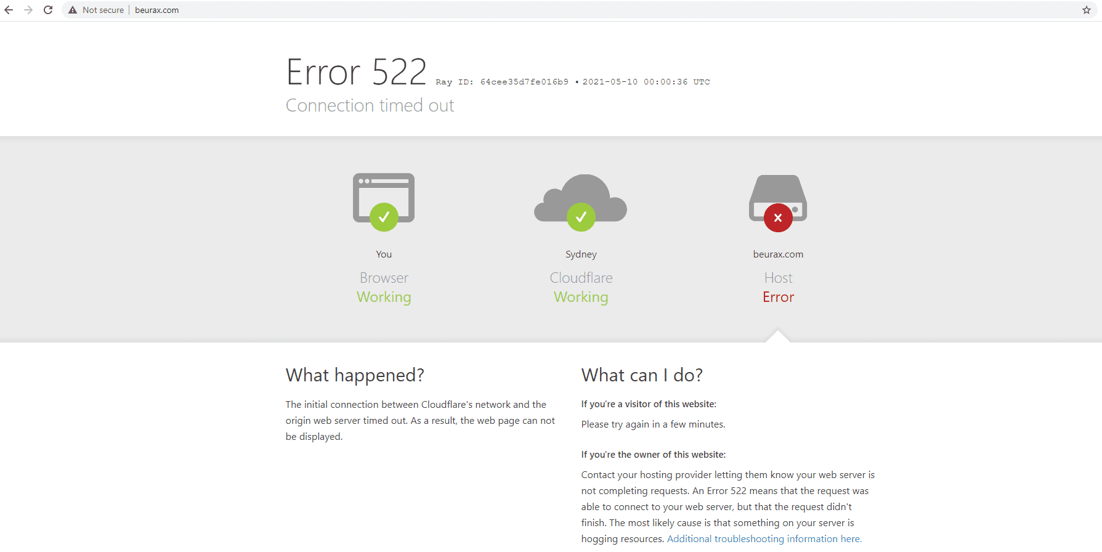1102x552 pixels.
Task: Click the 'Sydney' location label
Action: tap(581, 254)
